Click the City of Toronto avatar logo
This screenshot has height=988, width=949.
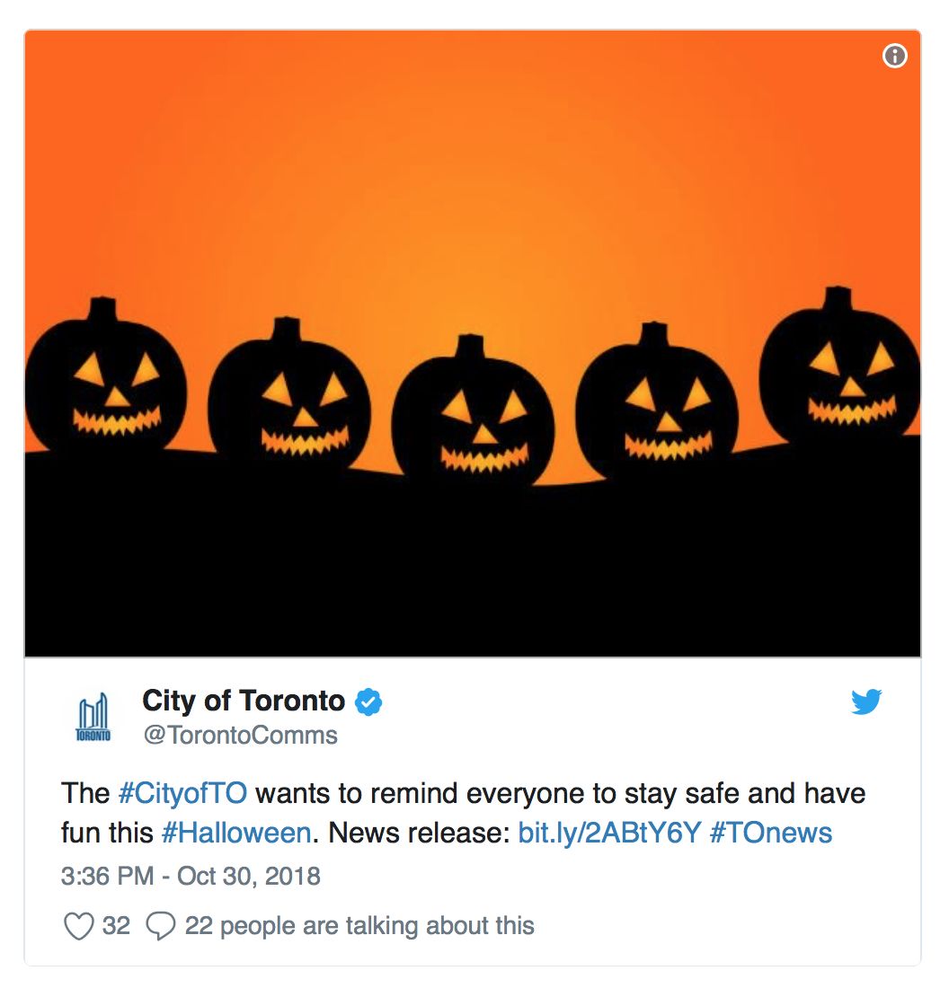93,717
